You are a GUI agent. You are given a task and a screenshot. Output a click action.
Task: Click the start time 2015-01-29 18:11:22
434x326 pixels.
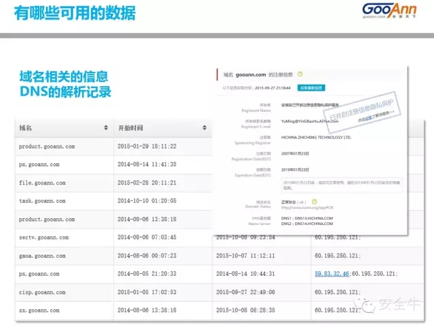point(147,146)
